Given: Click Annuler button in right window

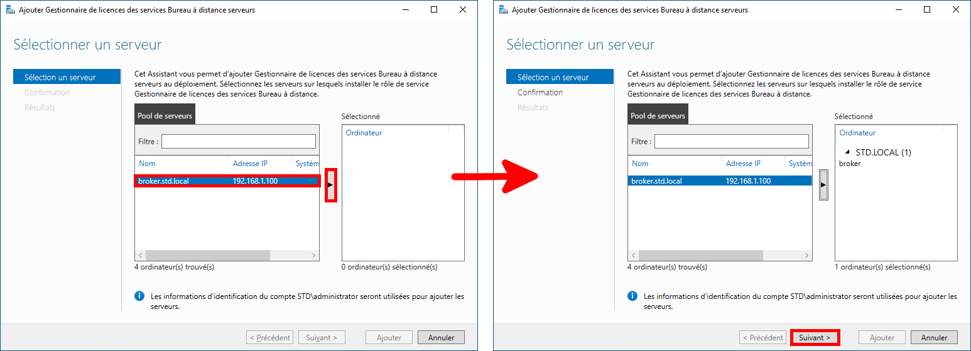Looking at the screenshot, I should (x=934, y=337).
